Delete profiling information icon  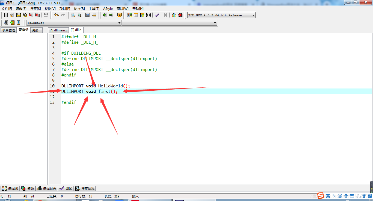click(x=180, y=15)
